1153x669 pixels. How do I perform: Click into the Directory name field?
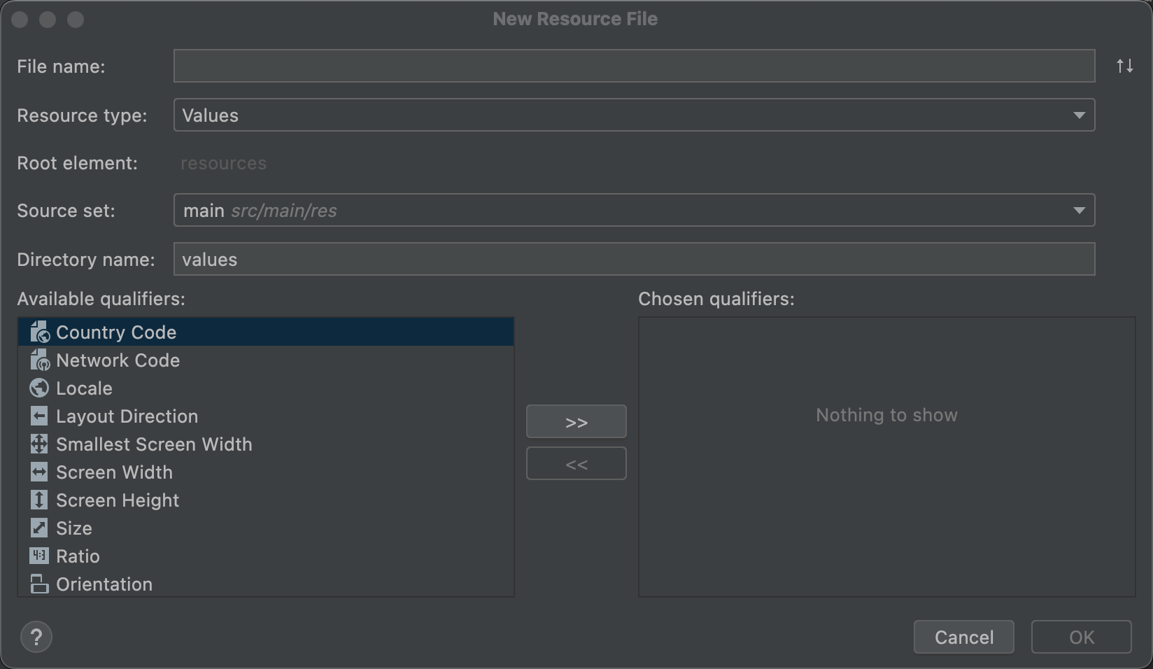click(x=633, y=260)
